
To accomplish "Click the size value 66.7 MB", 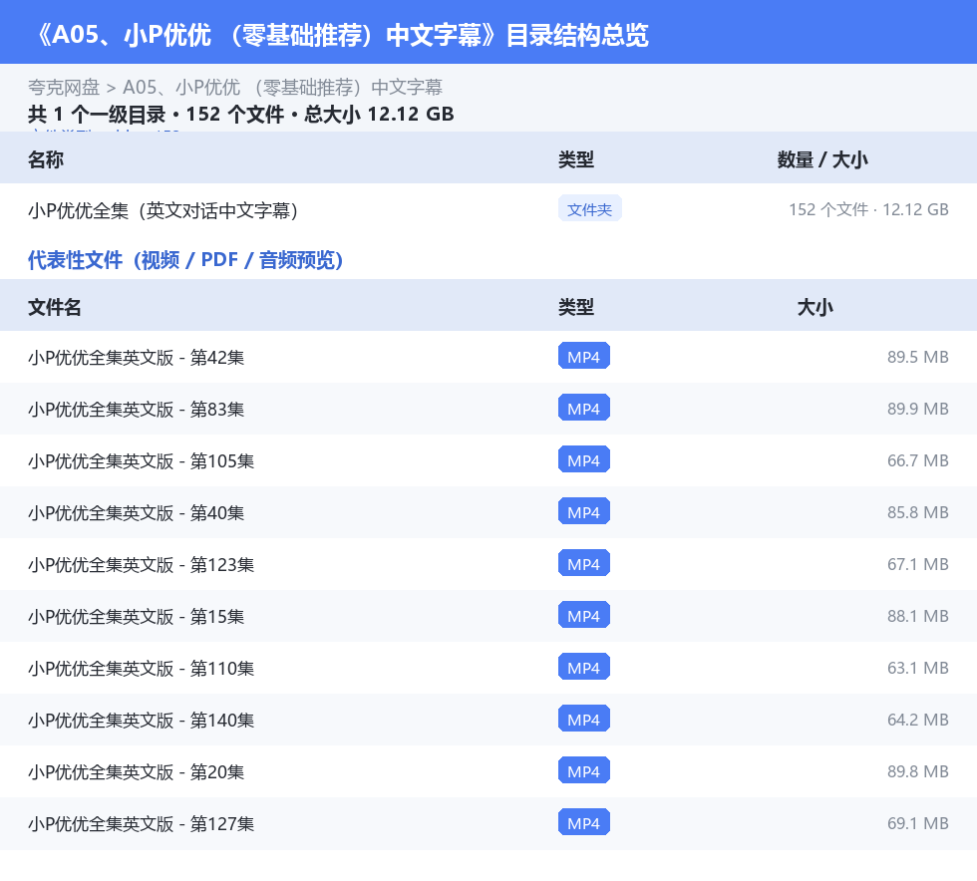I will [918, 460].
